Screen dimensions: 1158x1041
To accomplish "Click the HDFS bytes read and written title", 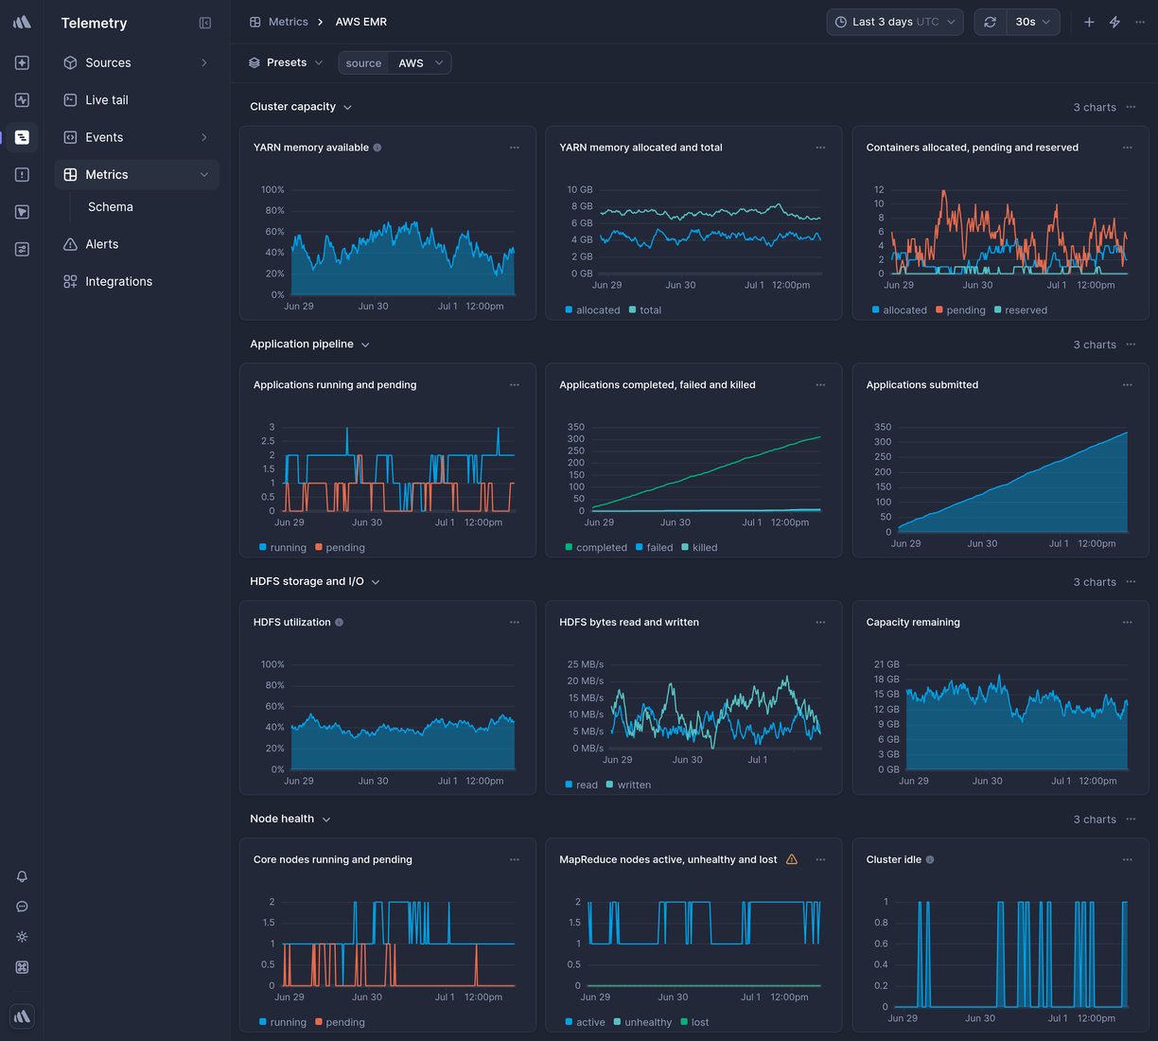I will [629, 623].
